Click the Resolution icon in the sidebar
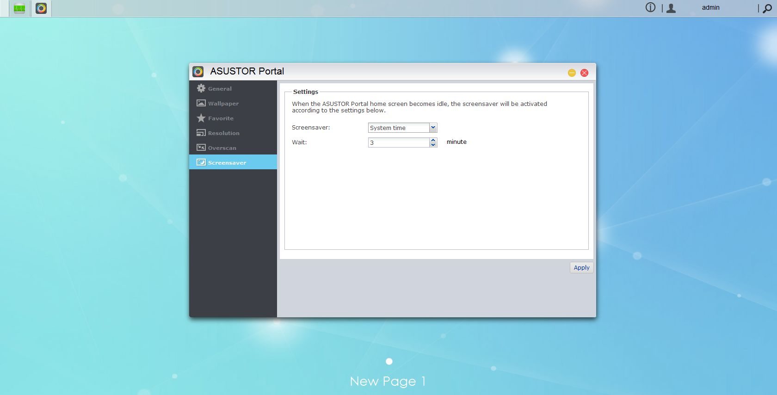Viewport: 777px width, 395px height. (x=201, y=133)
